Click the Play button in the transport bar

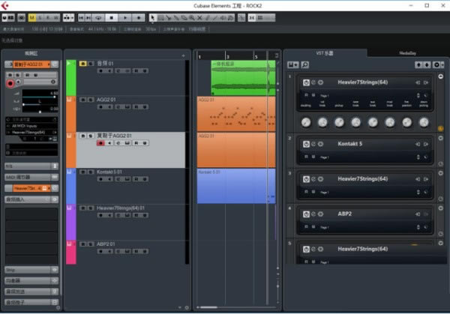126,16
